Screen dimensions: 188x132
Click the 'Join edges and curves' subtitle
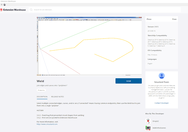click(x=52, y=85)
